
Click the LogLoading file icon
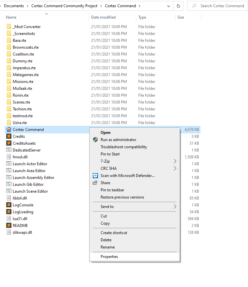click(x=8, y=212)
